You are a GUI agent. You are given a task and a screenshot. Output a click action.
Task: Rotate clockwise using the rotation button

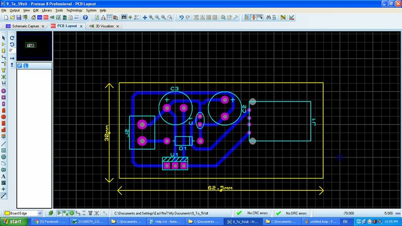tap(12, 38)
